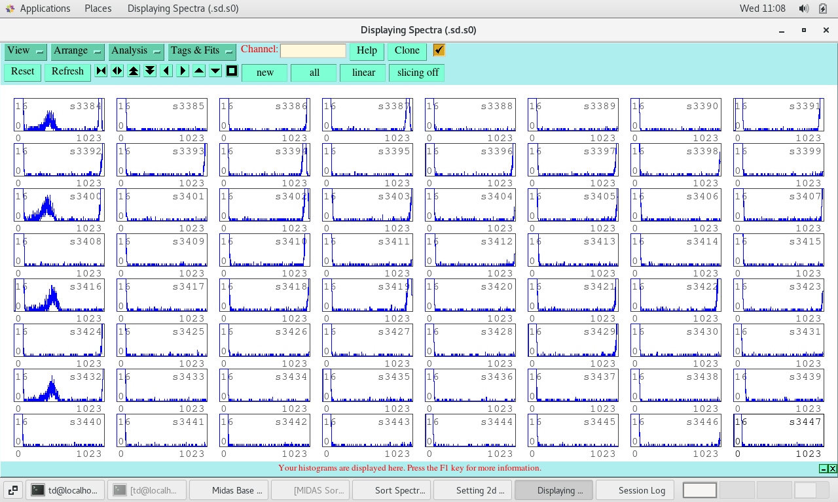
Task: Select the s3400 spectrum histogram
Action: click(x=59, y=205)
